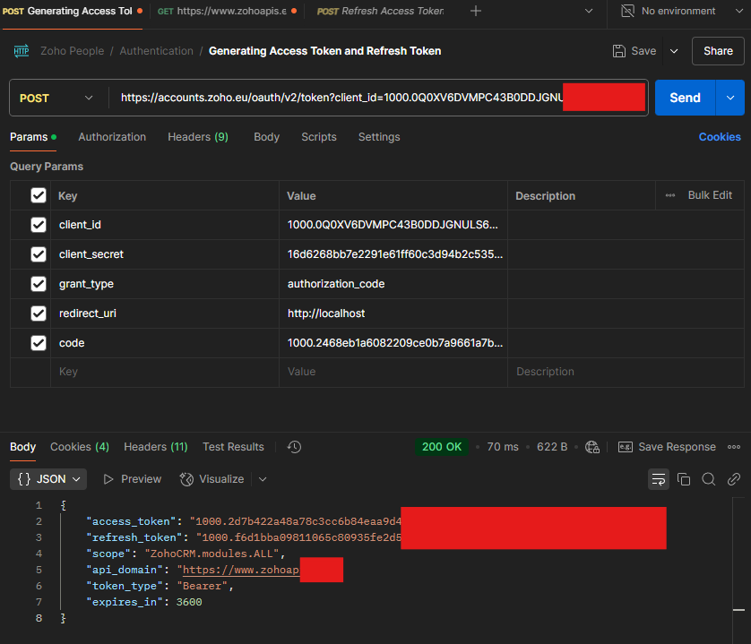
Task: Click the Preview play icon
Action: pyautogui.click(x=108, y=479)
